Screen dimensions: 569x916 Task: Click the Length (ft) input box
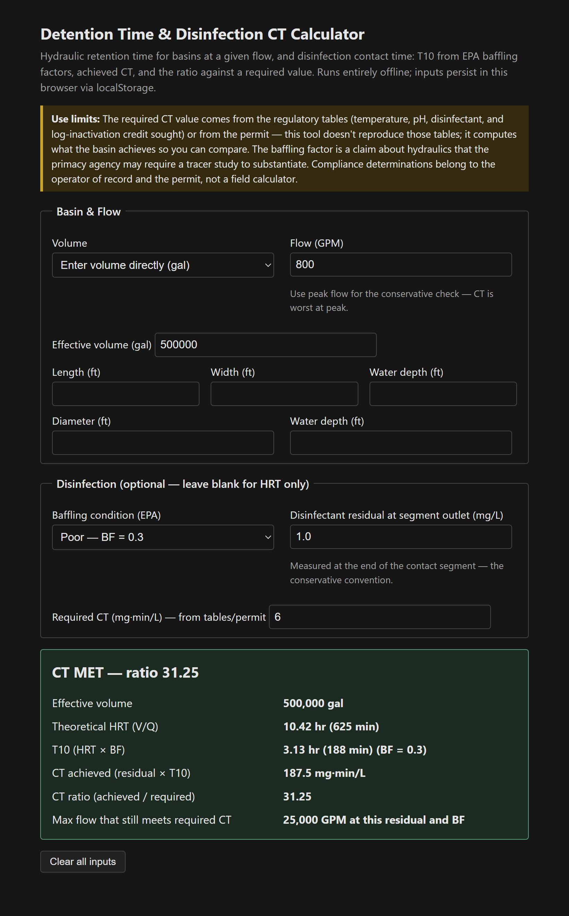pyautogui.click(x=125, y=394)
